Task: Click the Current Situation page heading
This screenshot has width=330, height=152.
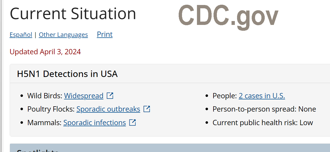Action: coord(73,14)
